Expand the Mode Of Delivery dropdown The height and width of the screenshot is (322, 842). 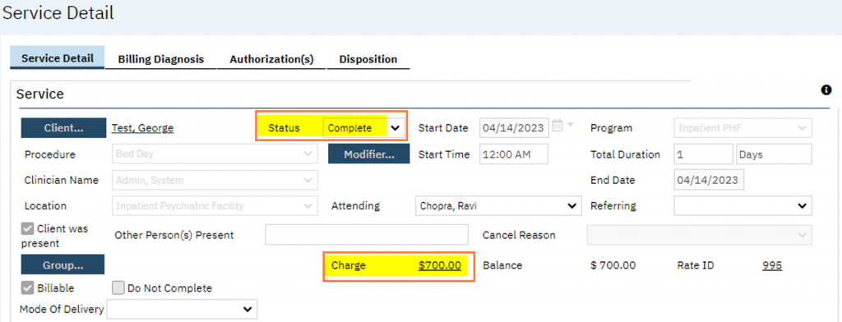(x=183, y=309)
